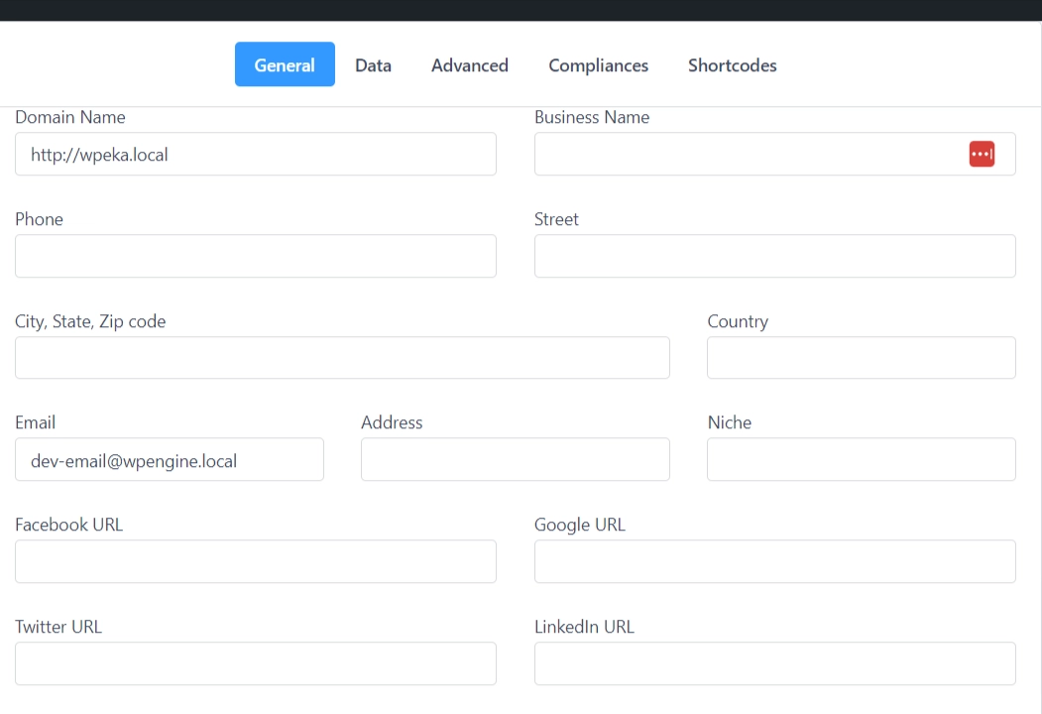
Task: Select the Google URL input box
Action: tap(774, 561)
